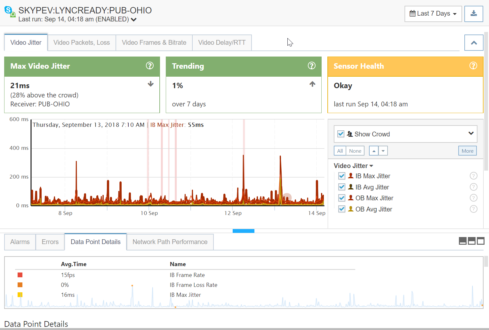Switch to the full-height bottom panel layout
This screenshot has height=330, width=489.
pos(481,241)
